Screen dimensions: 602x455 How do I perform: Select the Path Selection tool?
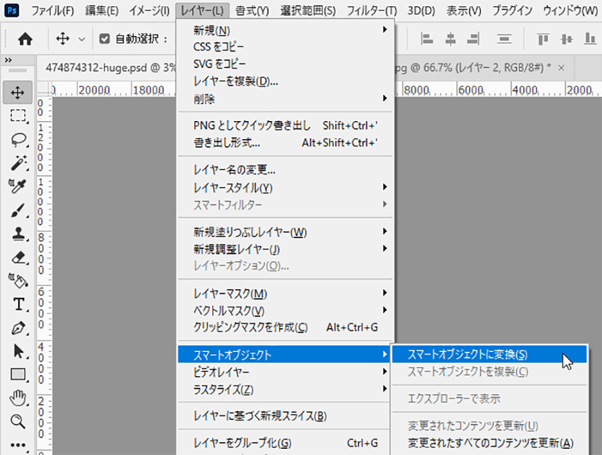pos(18,351)
